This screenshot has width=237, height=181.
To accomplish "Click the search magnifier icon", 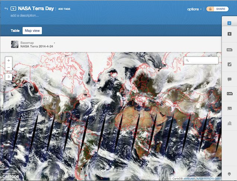I will [x=187, y=60].
